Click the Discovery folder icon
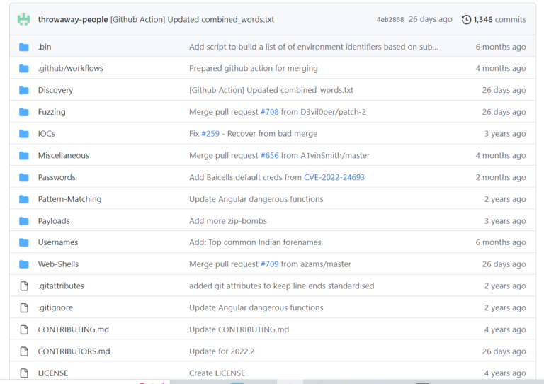Image resolution: width=544 pixels, height=384 pixels. (24, 90)
